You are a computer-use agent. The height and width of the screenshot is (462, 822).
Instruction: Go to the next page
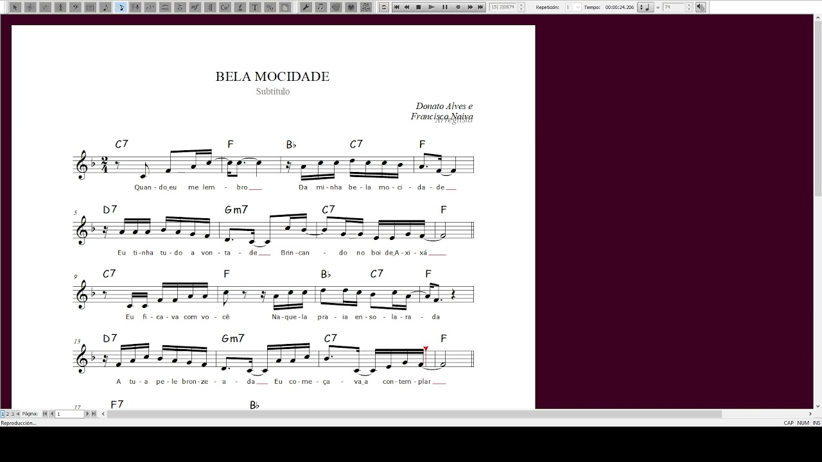(x=87, y=414)
